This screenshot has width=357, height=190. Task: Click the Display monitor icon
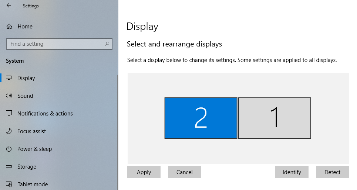coord(9,78)
